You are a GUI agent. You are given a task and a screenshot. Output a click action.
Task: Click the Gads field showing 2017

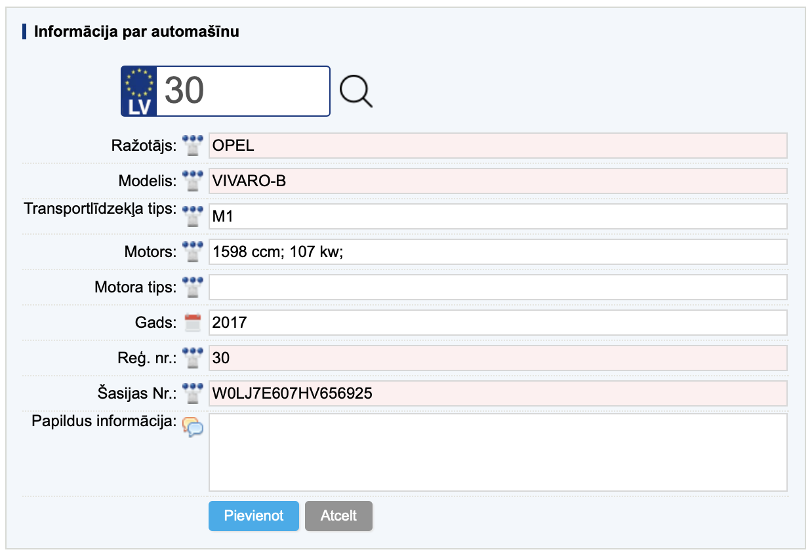pyautogui.click(x=498, y=323)
